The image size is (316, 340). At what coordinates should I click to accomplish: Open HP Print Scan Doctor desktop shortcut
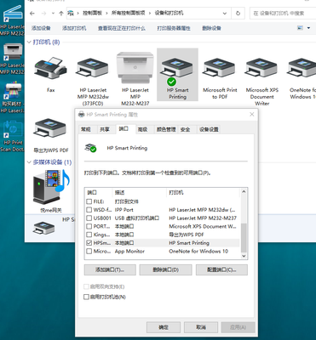(x=13, y=137)
